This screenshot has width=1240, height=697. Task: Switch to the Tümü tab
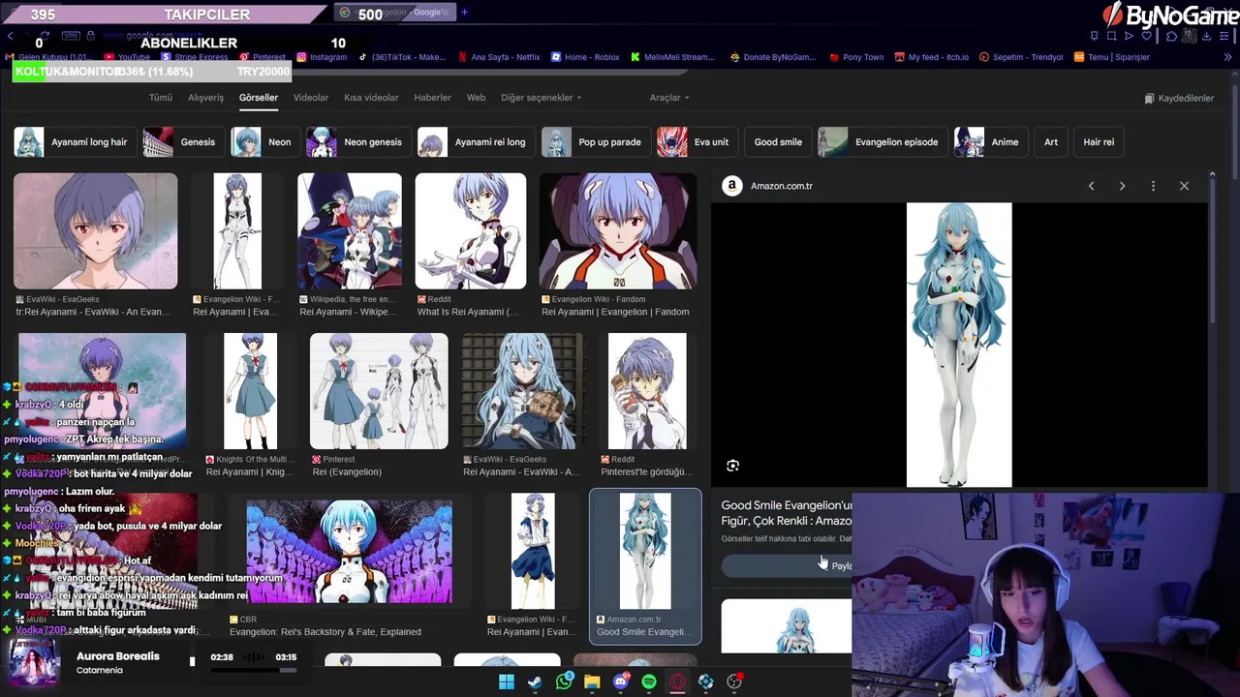161,98
